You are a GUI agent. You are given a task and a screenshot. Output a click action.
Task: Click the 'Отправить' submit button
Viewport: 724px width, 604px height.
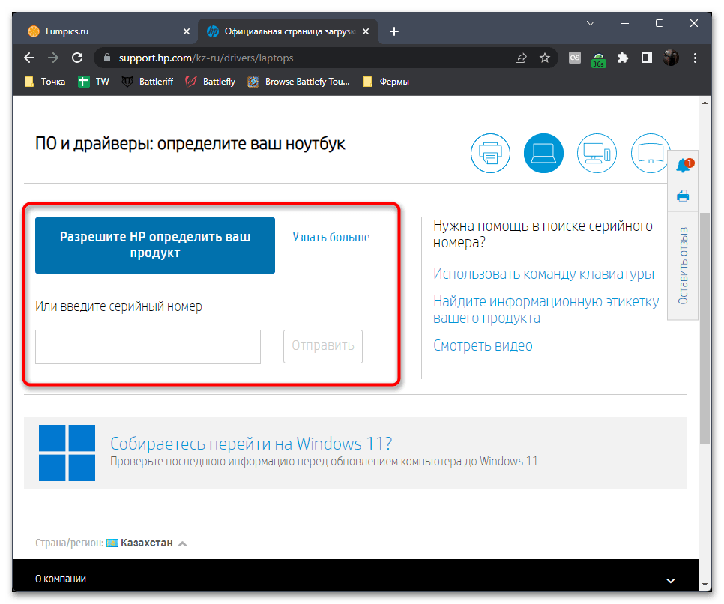point(323,346)
